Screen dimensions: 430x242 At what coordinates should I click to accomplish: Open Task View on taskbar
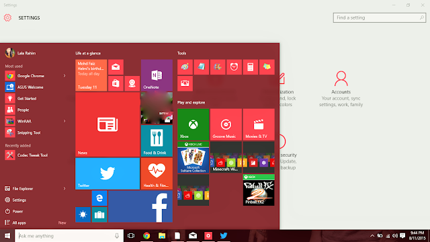(x=131, y=236)
